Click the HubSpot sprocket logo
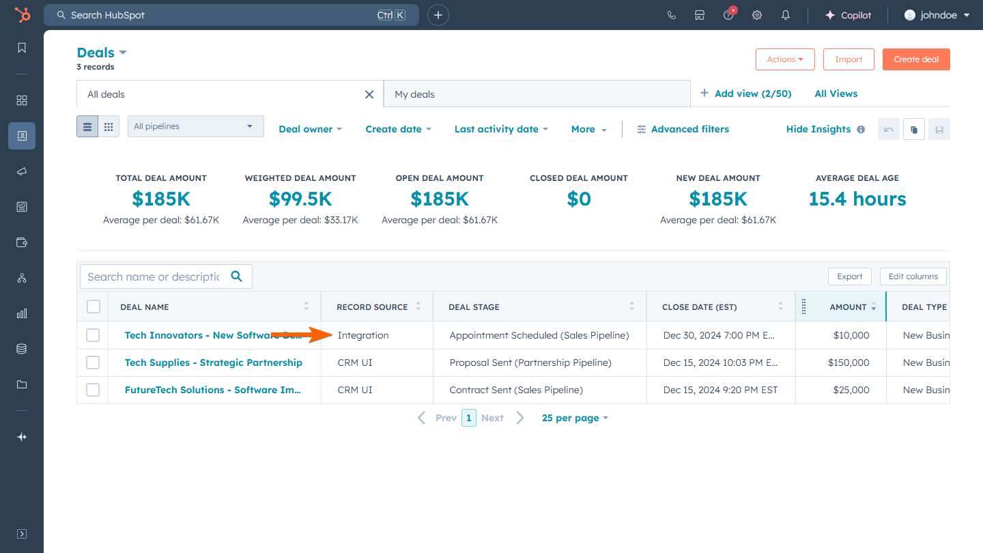 (22, 15)
